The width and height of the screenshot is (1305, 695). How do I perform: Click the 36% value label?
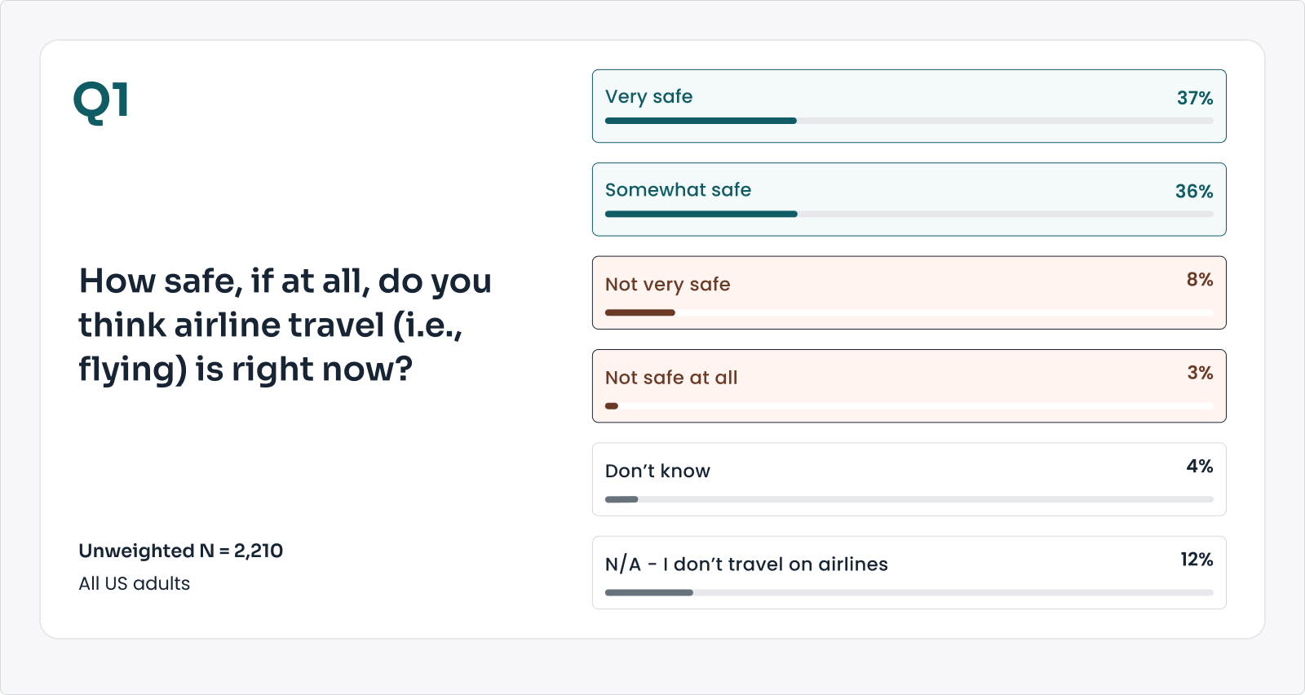[1194, 192]
